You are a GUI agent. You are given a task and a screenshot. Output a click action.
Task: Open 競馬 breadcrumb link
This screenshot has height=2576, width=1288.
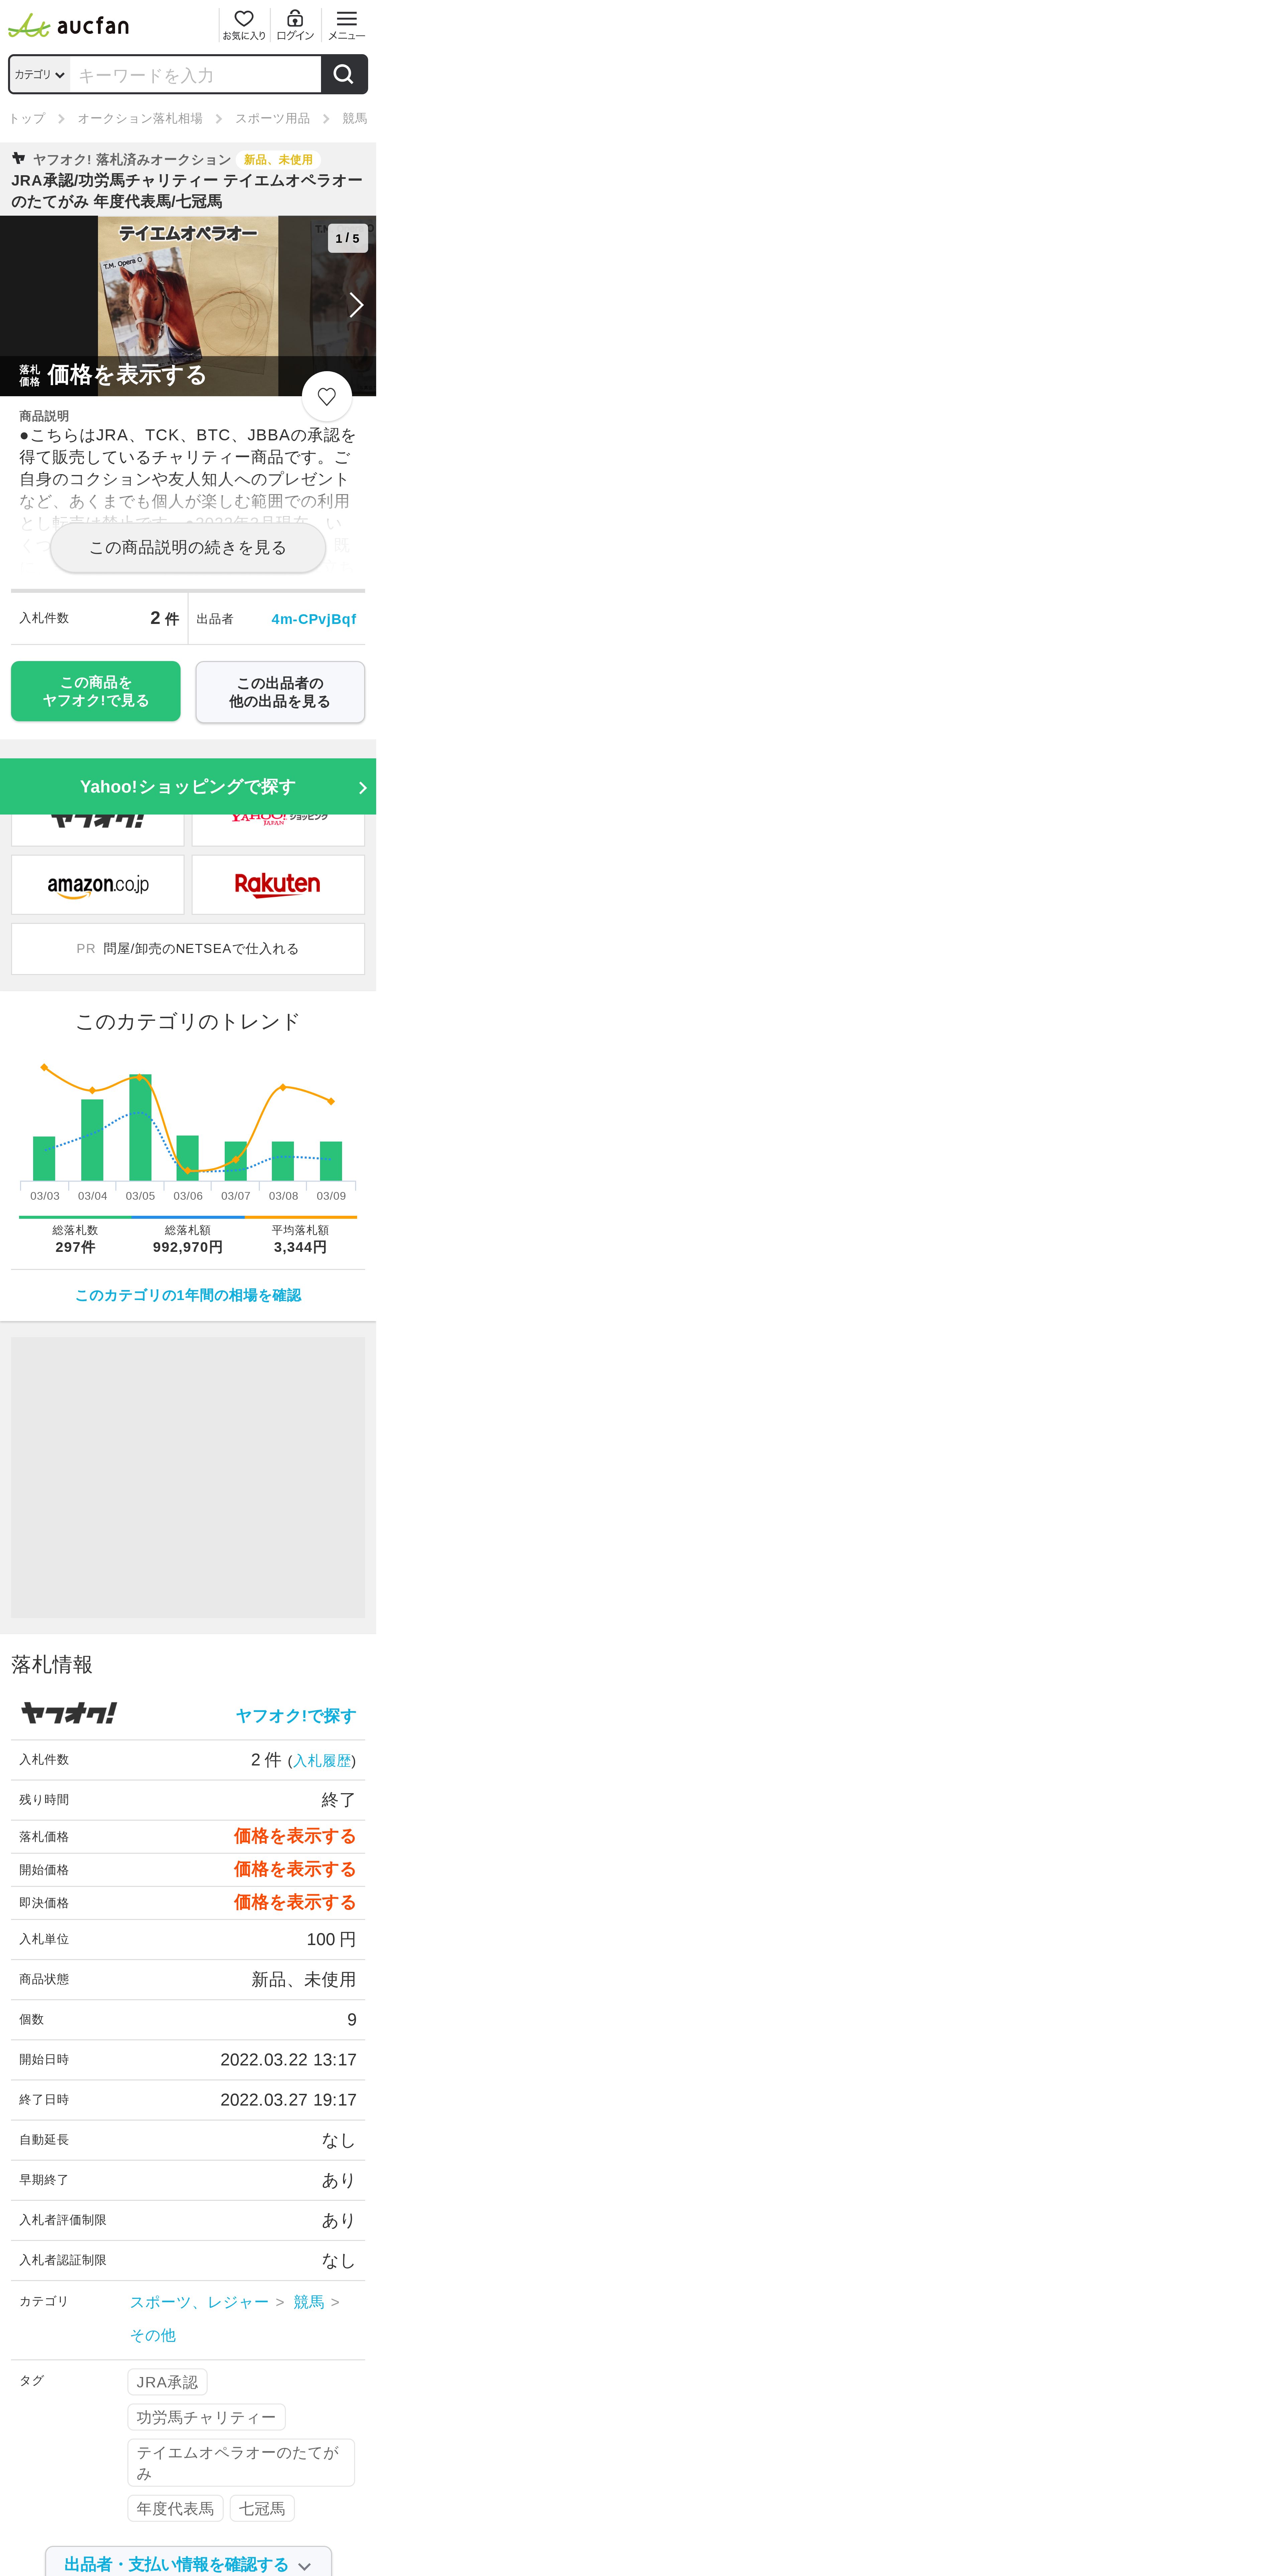[355, 118]
